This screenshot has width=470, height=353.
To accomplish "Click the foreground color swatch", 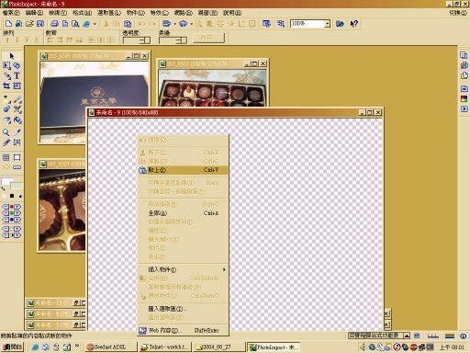I will [x=6, y=182].
